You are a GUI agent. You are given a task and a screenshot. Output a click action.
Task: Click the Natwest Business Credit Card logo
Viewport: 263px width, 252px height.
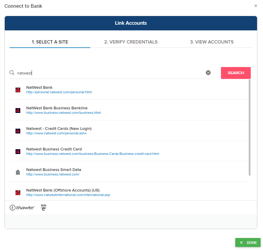tap(18, 152)
